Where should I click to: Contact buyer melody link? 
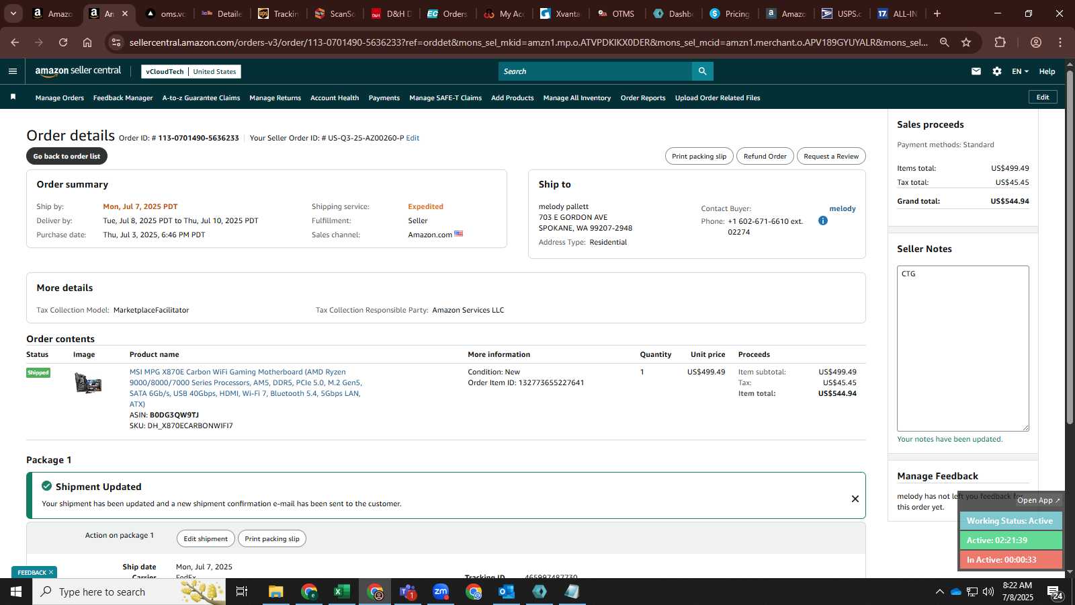(843, 208)
